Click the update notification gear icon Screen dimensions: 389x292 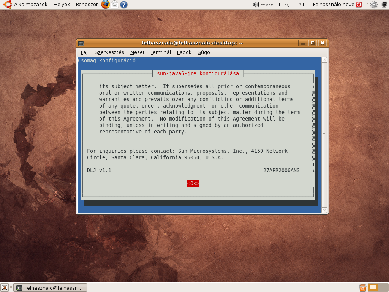pos(374,5)
